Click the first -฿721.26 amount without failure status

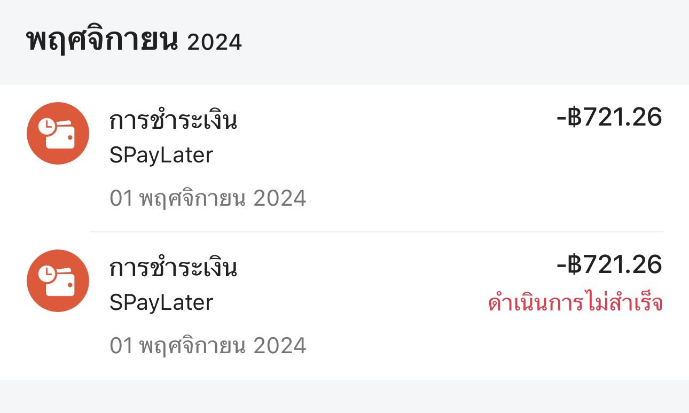pos(609,117)
